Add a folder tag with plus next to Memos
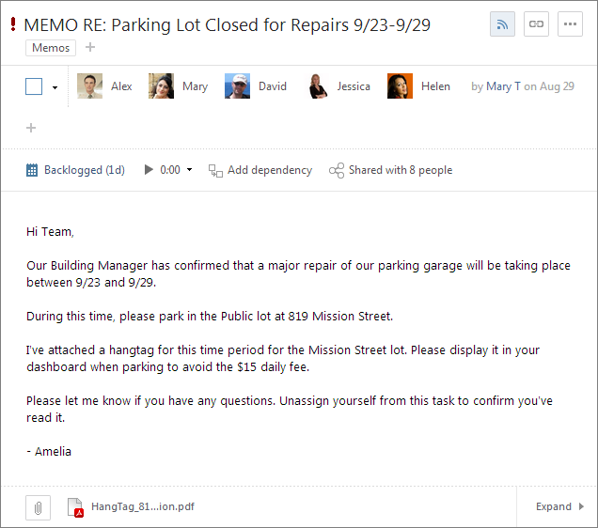The image size is (598, 528). [x=90, y=47]
